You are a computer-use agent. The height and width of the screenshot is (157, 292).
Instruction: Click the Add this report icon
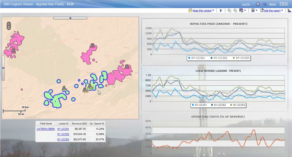click(262, 10)
